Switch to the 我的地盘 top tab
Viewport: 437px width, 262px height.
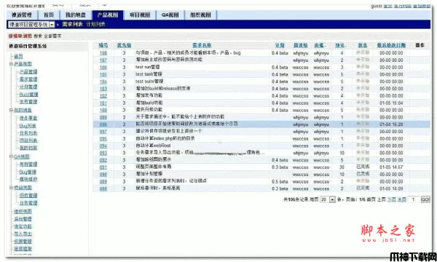click(76, 15)
